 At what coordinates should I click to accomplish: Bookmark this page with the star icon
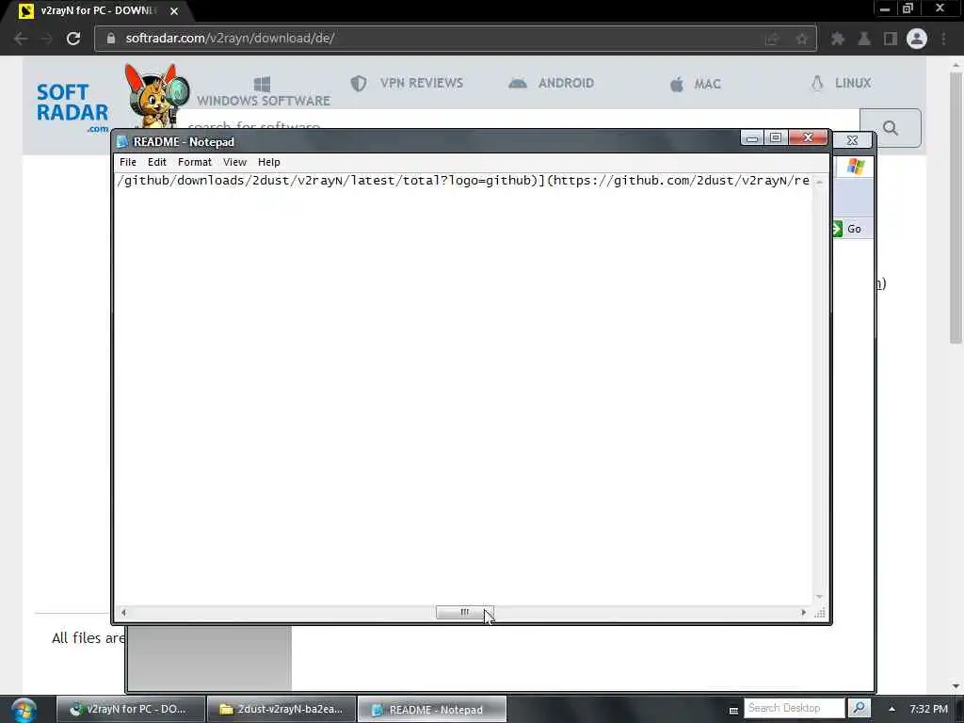click(x=802, y=39)
